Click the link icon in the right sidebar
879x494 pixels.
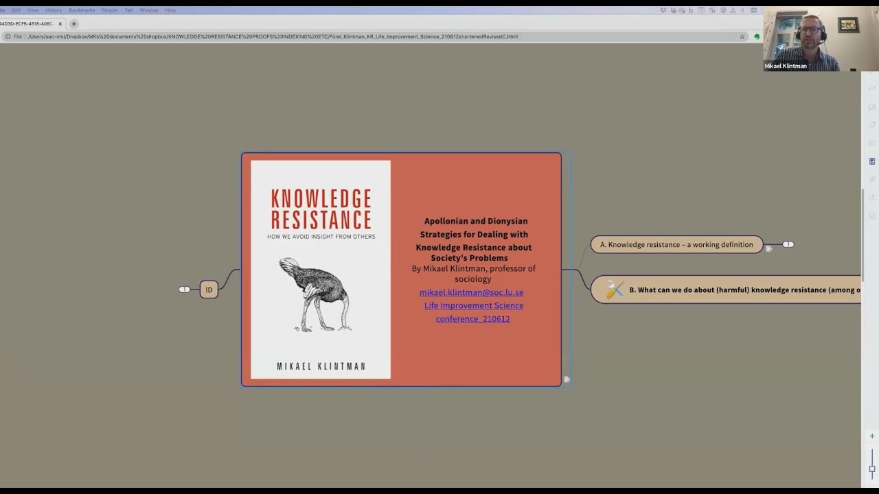point(872,179)
